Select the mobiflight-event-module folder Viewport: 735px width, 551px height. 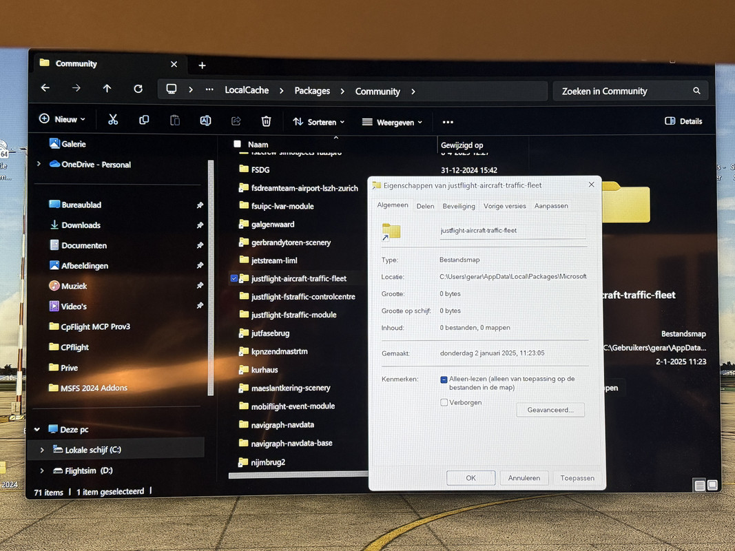293,406
